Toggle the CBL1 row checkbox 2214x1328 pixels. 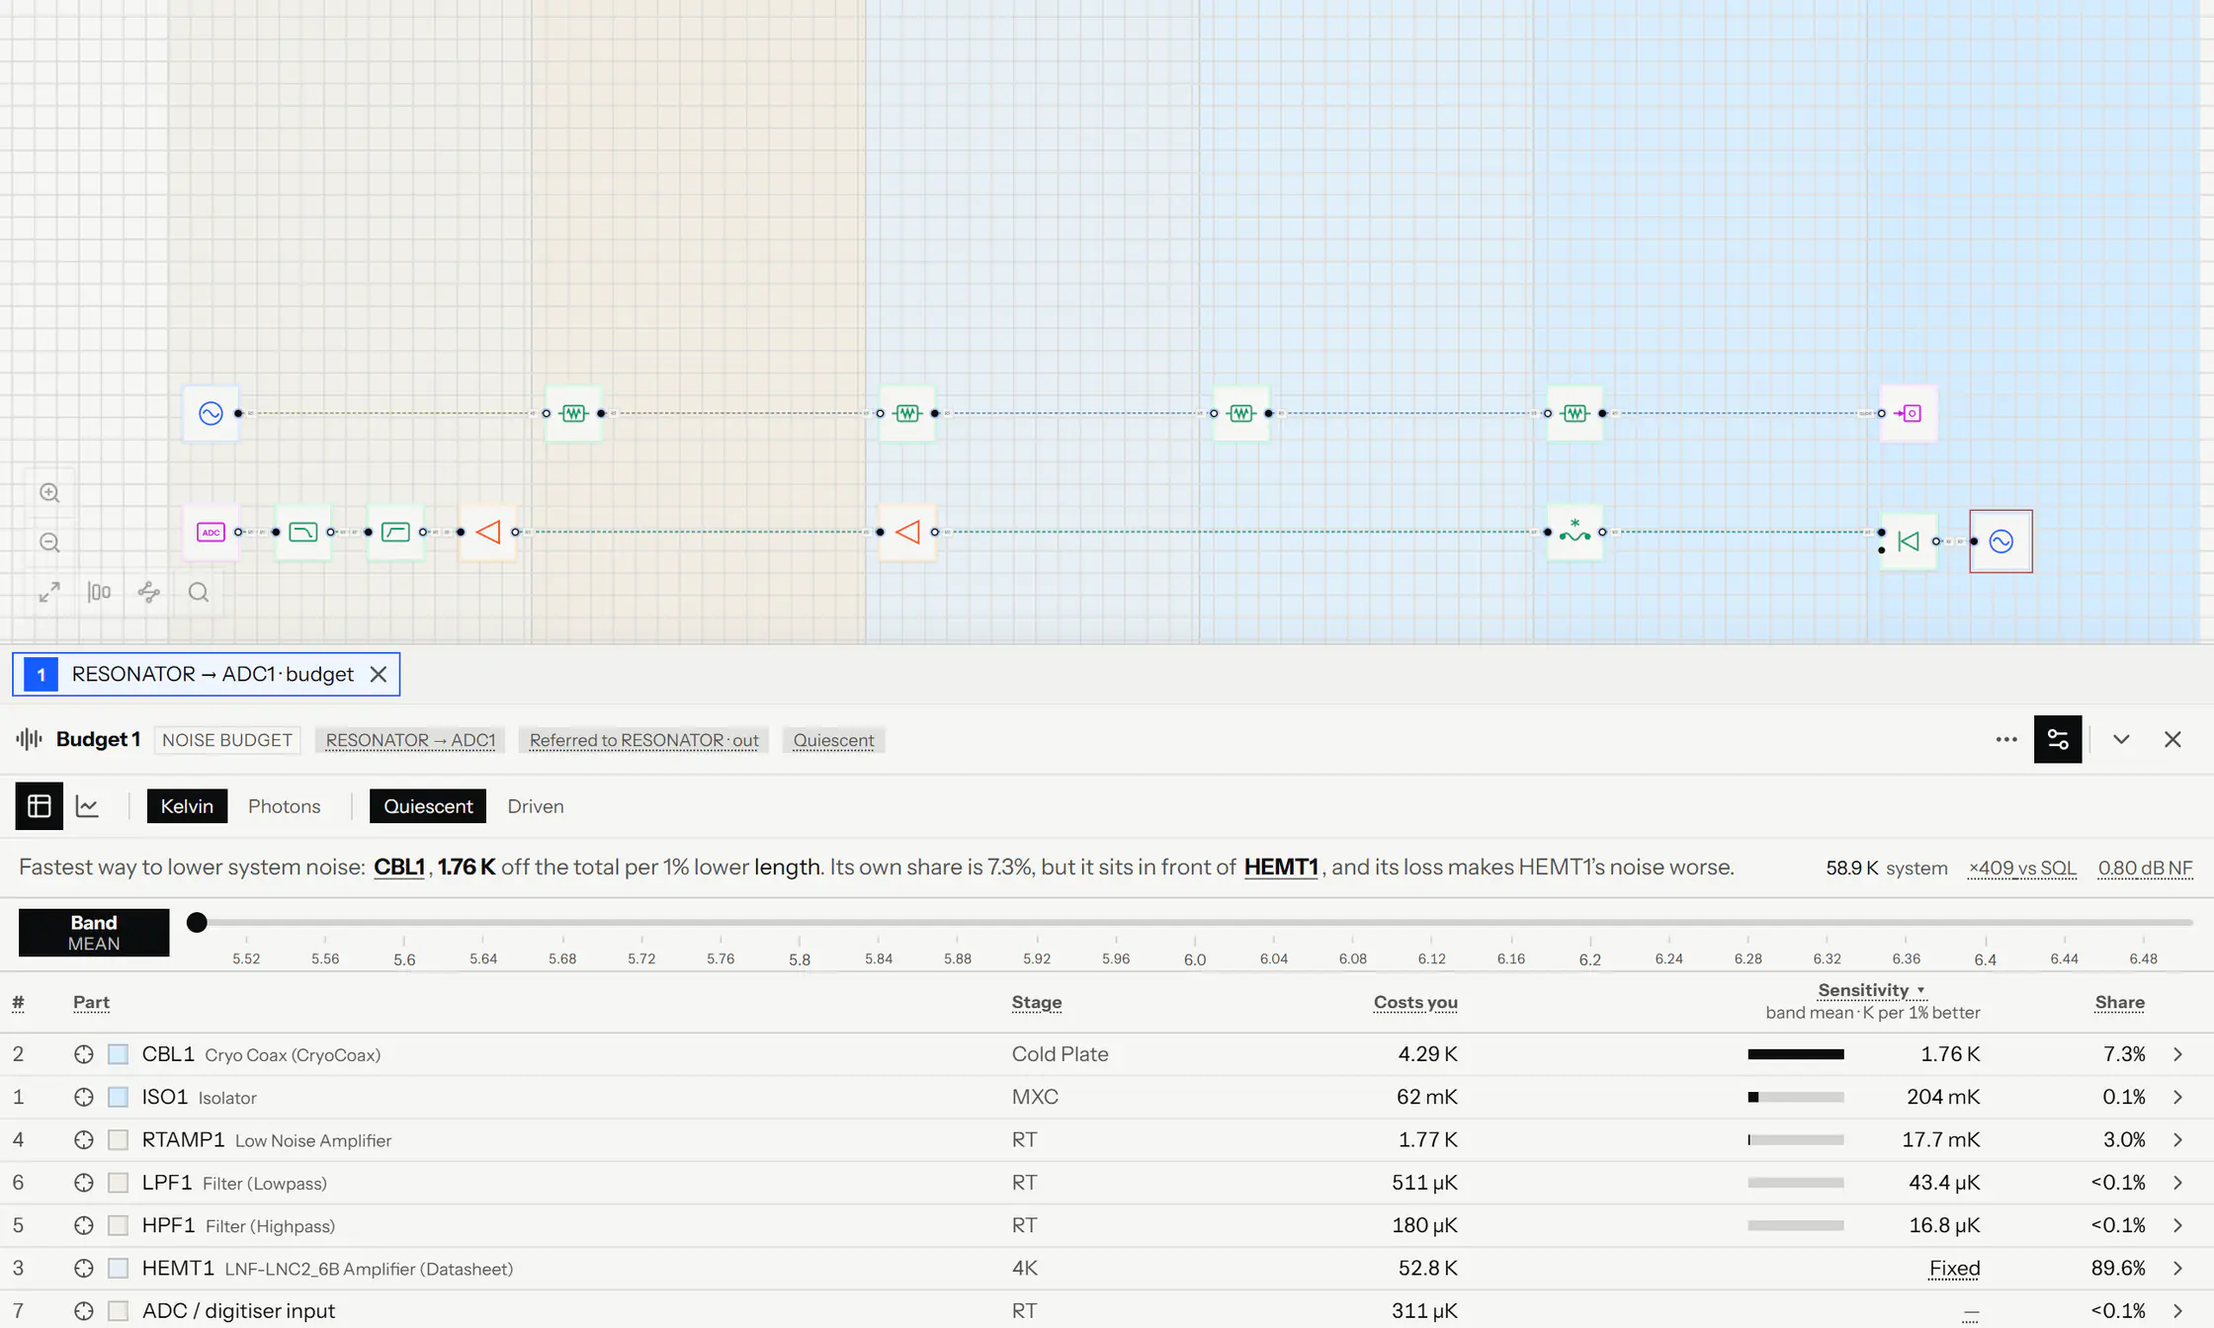pyautogui.click(x=118, y=1054)
